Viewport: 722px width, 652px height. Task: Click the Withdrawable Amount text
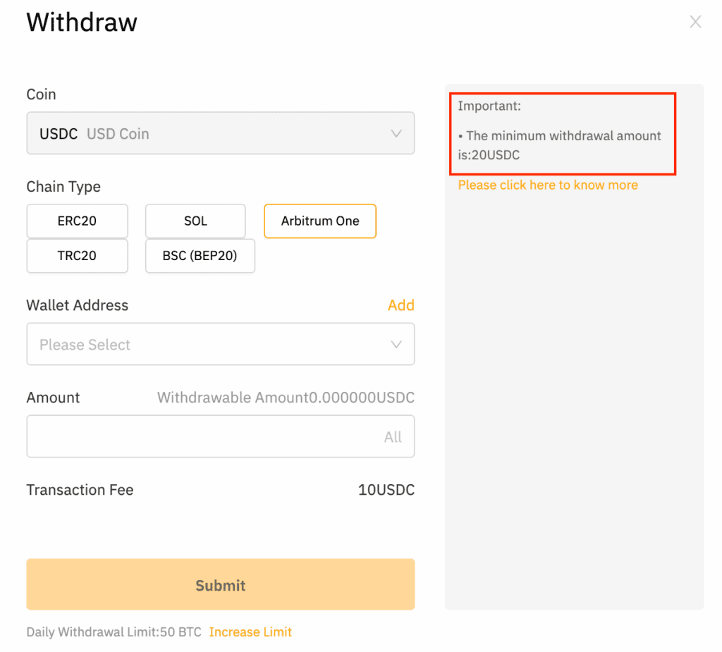(x=286, y=398)
